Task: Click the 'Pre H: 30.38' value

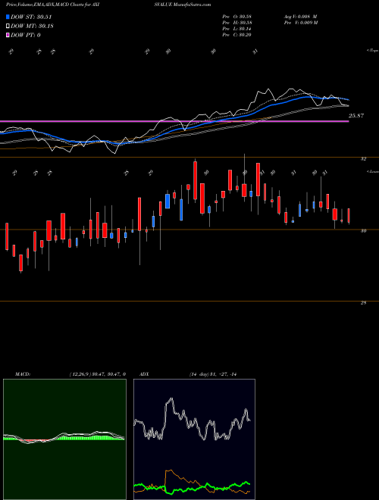Action: (237, 23)
